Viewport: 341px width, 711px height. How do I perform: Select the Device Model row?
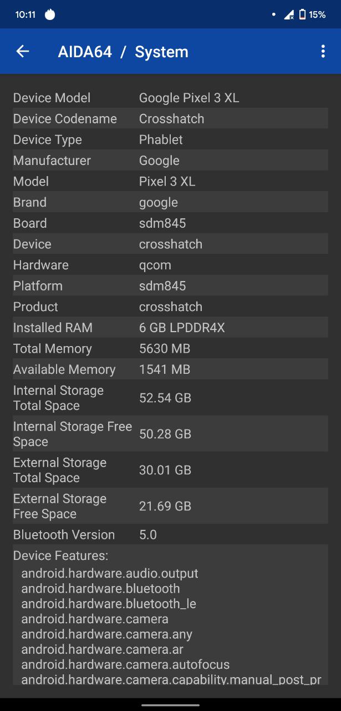tap(170, 98)
